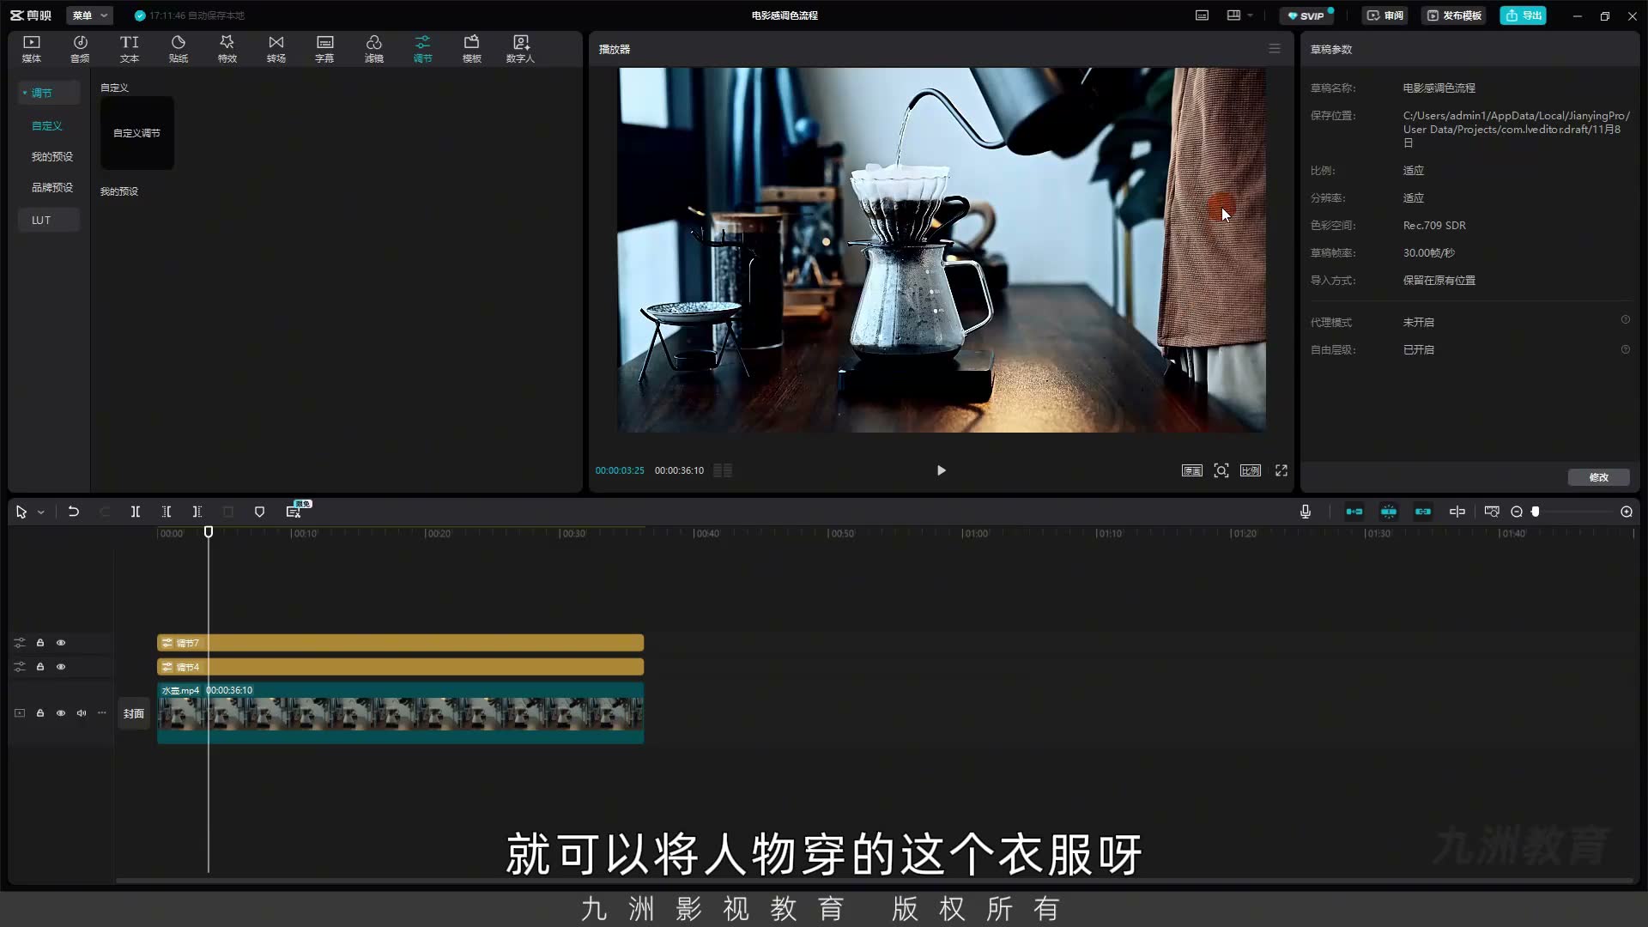Adjust the timeline zoom slider handle
Image resolution: width=1648 pixels, height=927 pixels.
pyautogui.click(x=1536, y=512)
